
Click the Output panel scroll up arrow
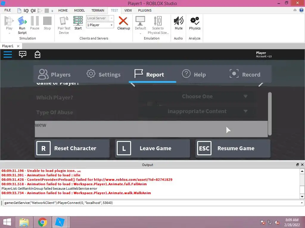tap(302, 171)
